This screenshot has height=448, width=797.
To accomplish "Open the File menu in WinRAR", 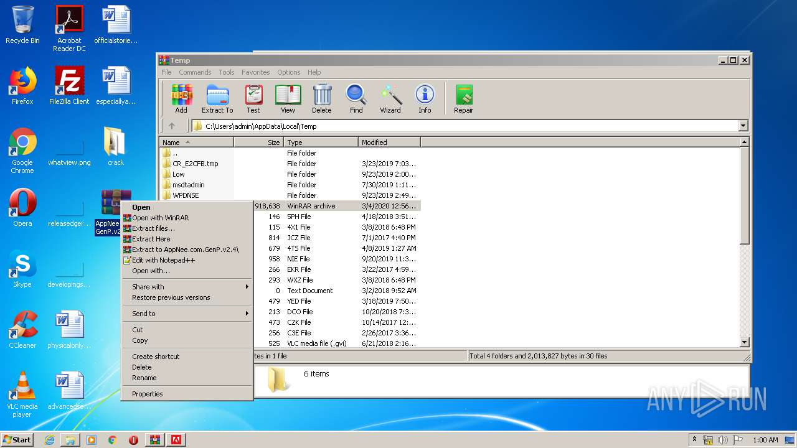I will [166, 72].
